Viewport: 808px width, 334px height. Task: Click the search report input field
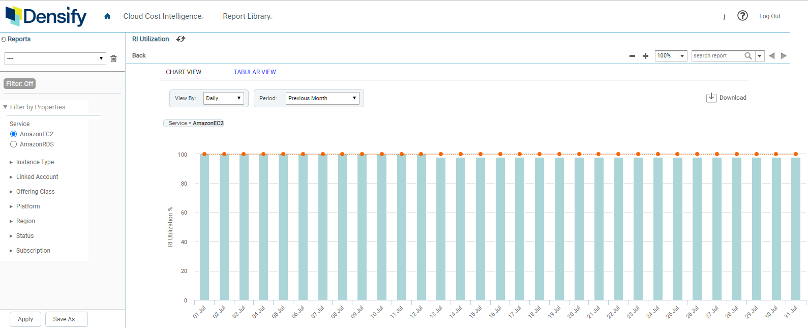[x=717, y=56]
